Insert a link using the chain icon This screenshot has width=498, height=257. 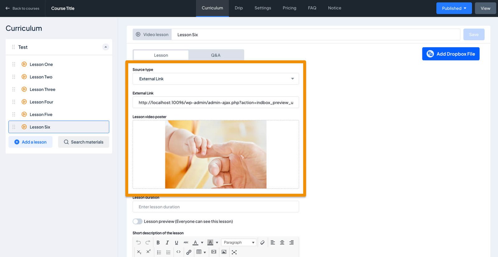point(189,252)
